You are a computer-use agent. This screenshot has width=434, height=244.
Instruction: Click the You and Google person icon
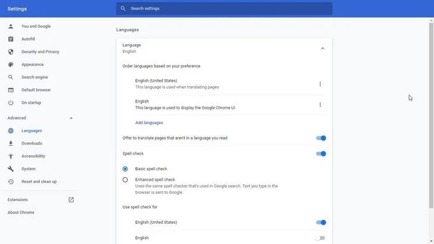click(10, 26)
